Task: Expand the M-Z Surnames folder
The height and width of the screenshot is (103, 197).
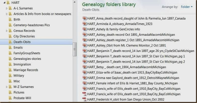Action: (7, 87)
